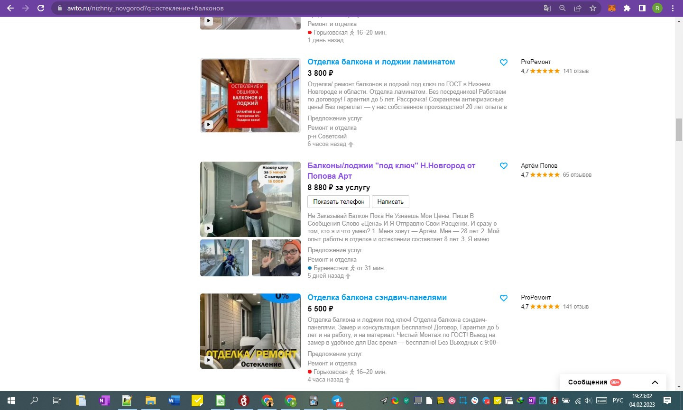Open the MetaMask fox extension
This screenshot has height=410, width=683.
pos(612,8)
